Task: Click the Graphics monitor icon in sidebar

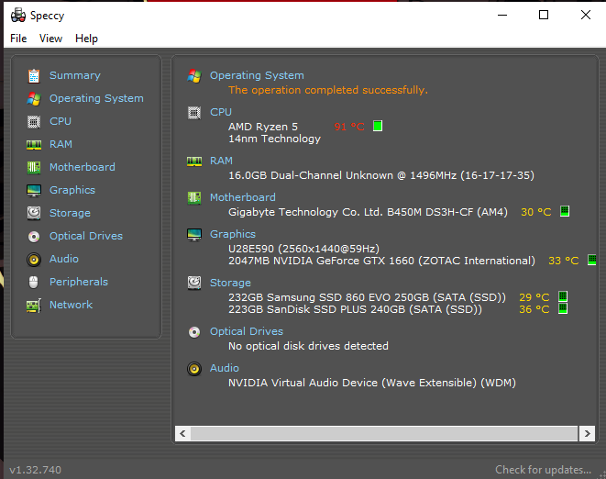Action: tap(34, 190)
